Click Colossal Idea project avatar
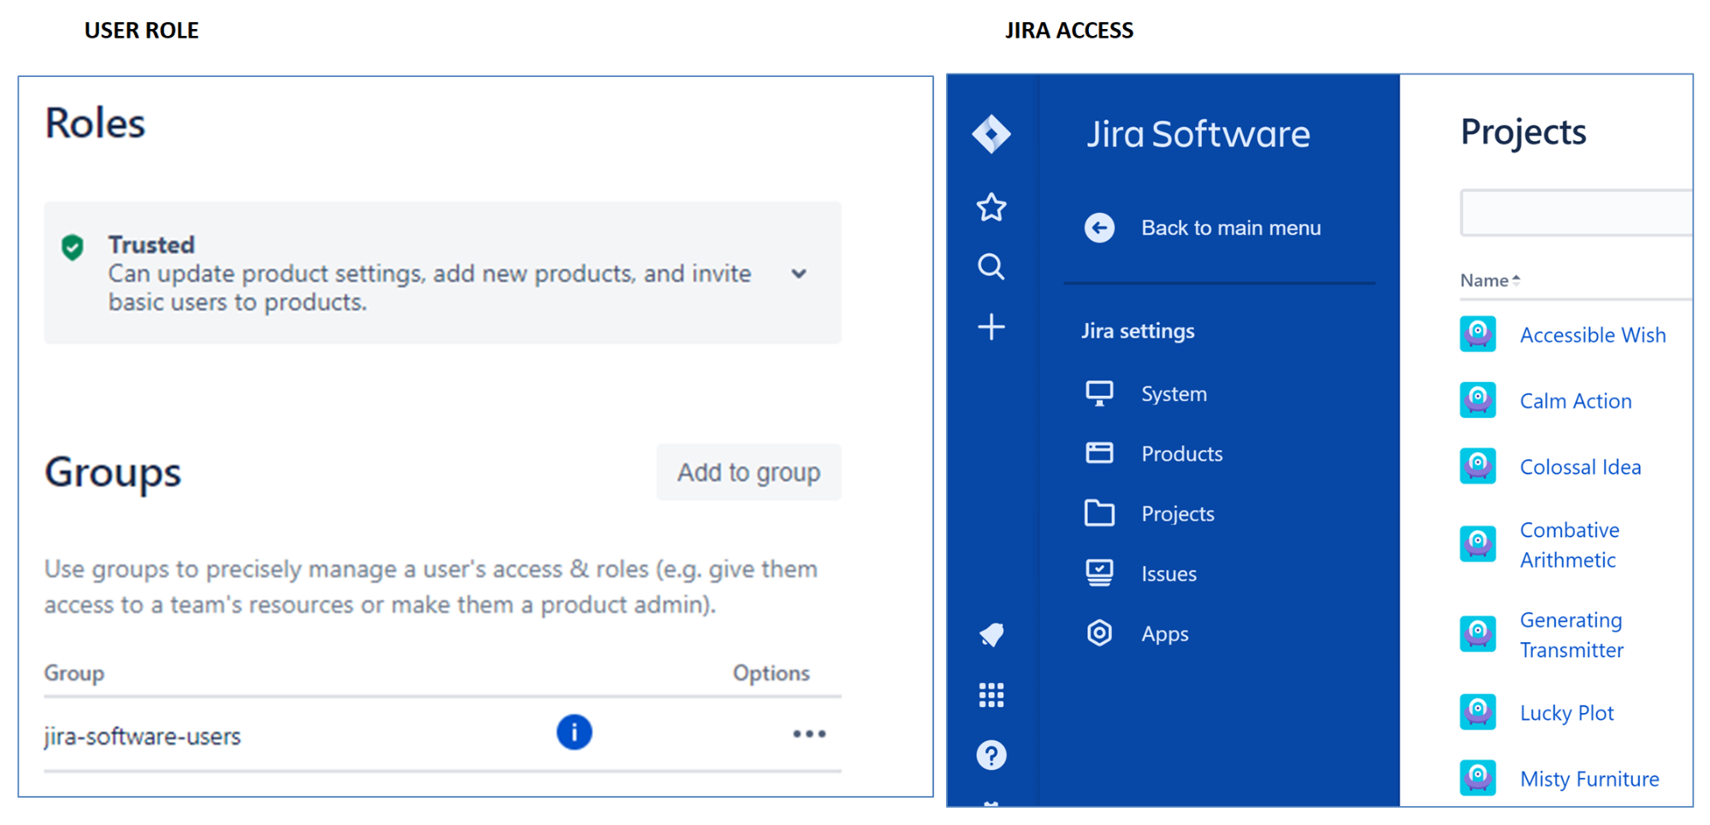 [x=1477, y=466]
